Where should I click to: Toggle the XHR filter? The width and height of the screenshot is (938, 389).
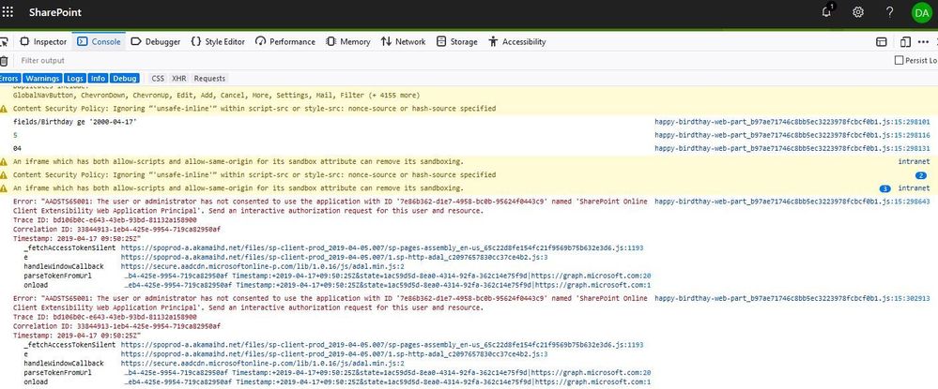pyautogui.click(x=178, y=79)
